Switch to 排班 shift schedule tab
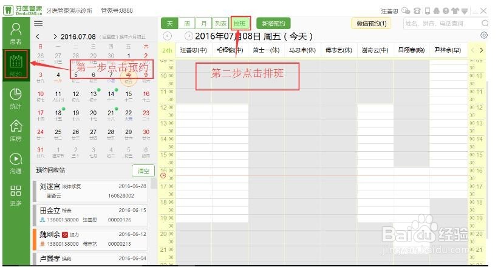Viewport: 498px width, 267px height. pos(240,24)
